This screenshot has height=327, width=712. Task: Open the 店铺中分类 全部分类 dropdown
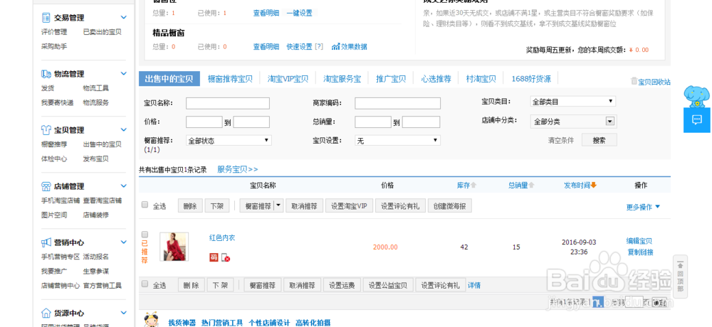573,121
